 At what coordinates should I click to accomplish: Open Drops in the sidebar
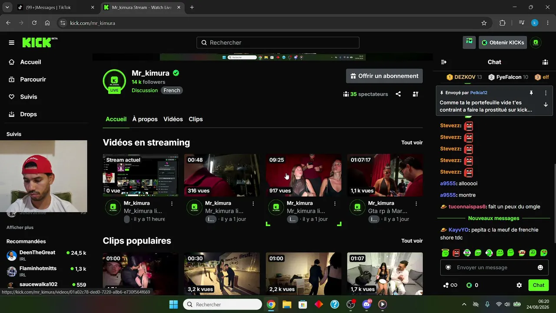pos(28,114)
